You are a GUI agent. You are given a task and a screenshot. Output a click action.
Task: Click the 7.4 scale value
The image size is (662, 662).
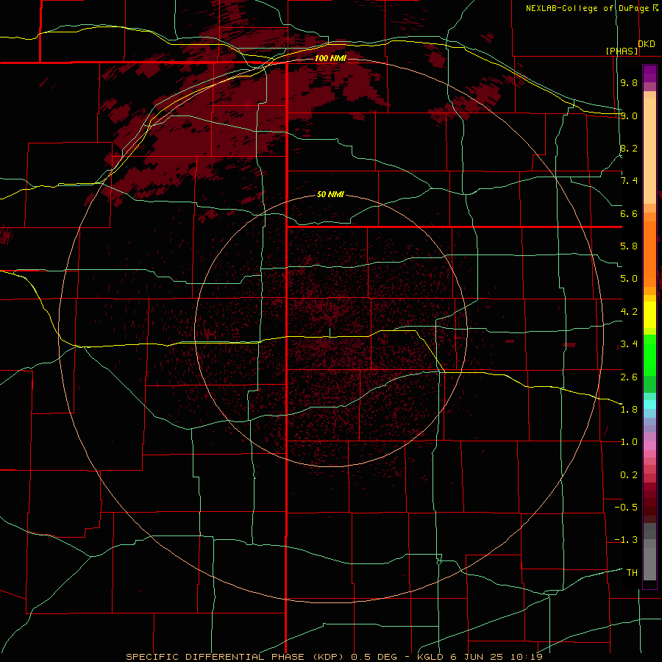(629, 181)
